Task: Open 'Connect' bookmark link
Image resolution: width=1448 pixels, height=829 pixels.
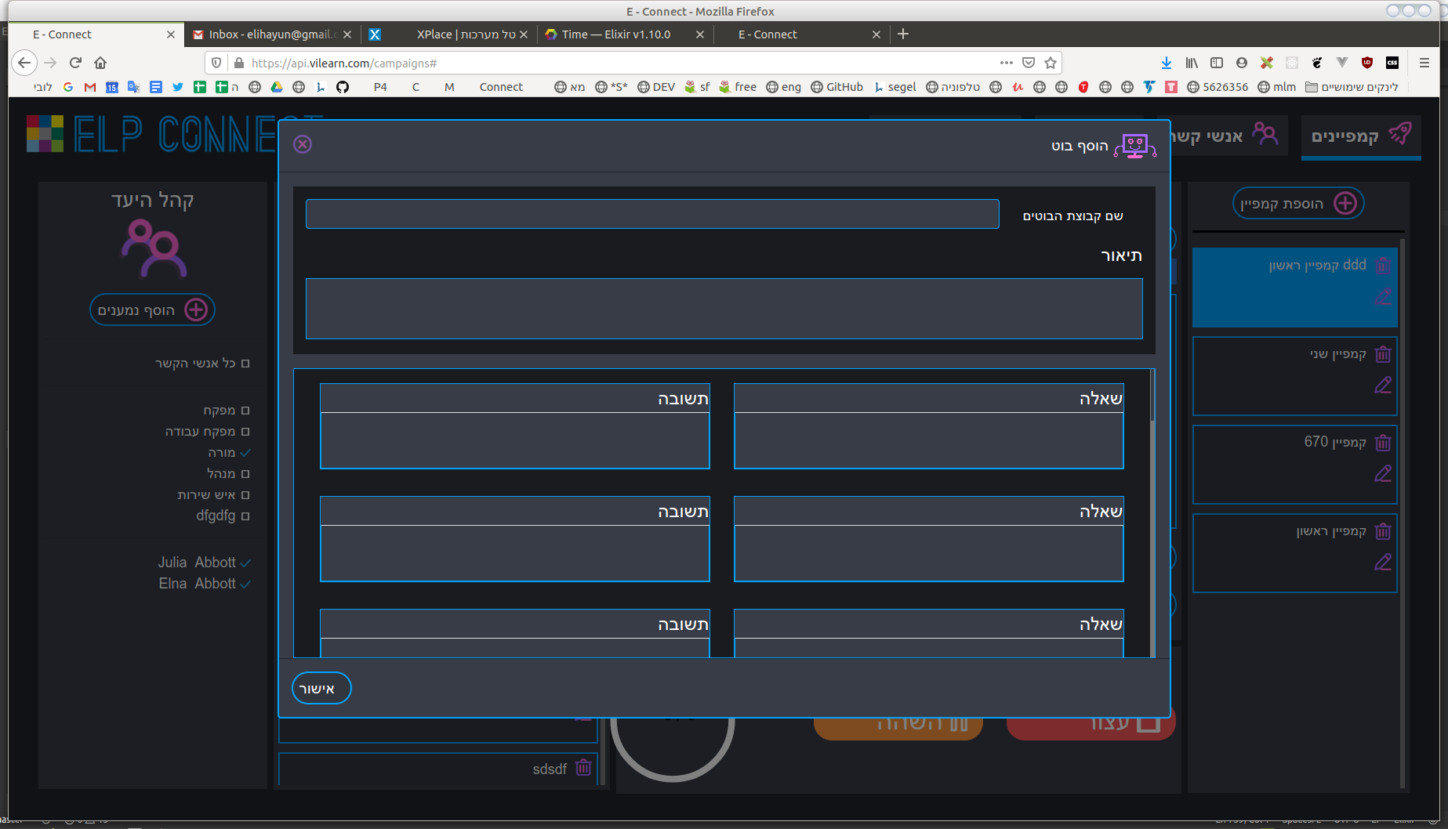Action: [x=501, y=87]
